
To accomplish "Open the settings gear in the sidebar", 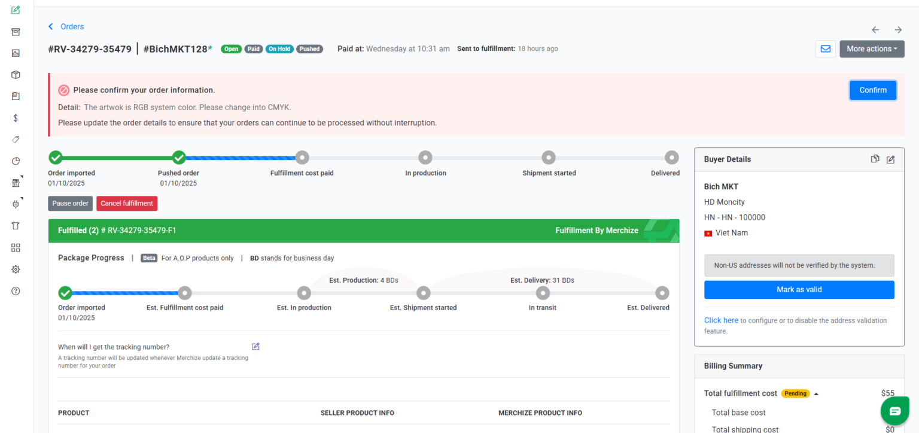I will point(16,269).
